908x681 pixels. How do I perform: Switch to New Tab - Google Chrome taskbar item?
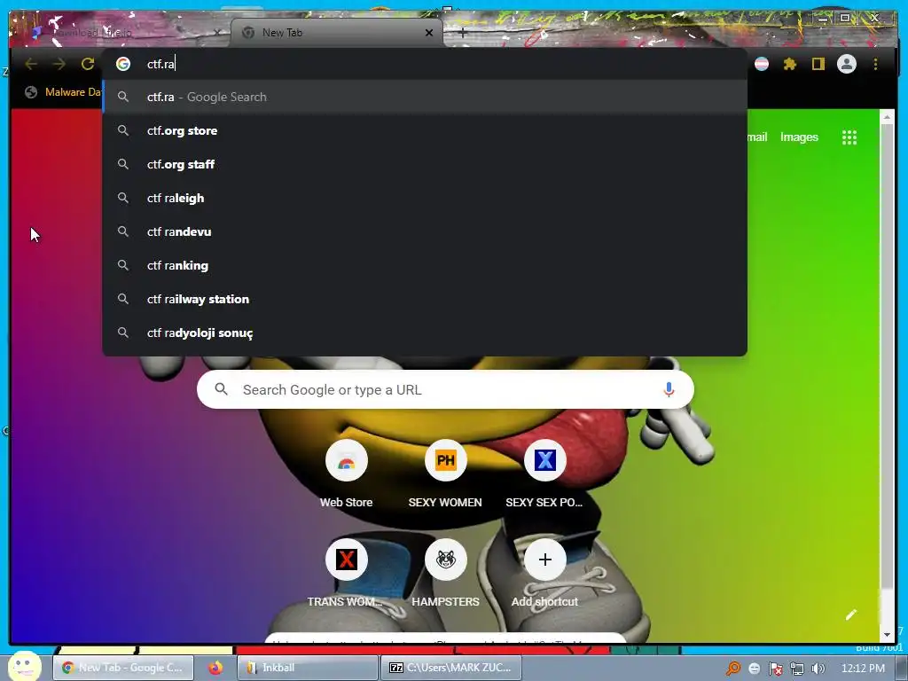(122, 668)
